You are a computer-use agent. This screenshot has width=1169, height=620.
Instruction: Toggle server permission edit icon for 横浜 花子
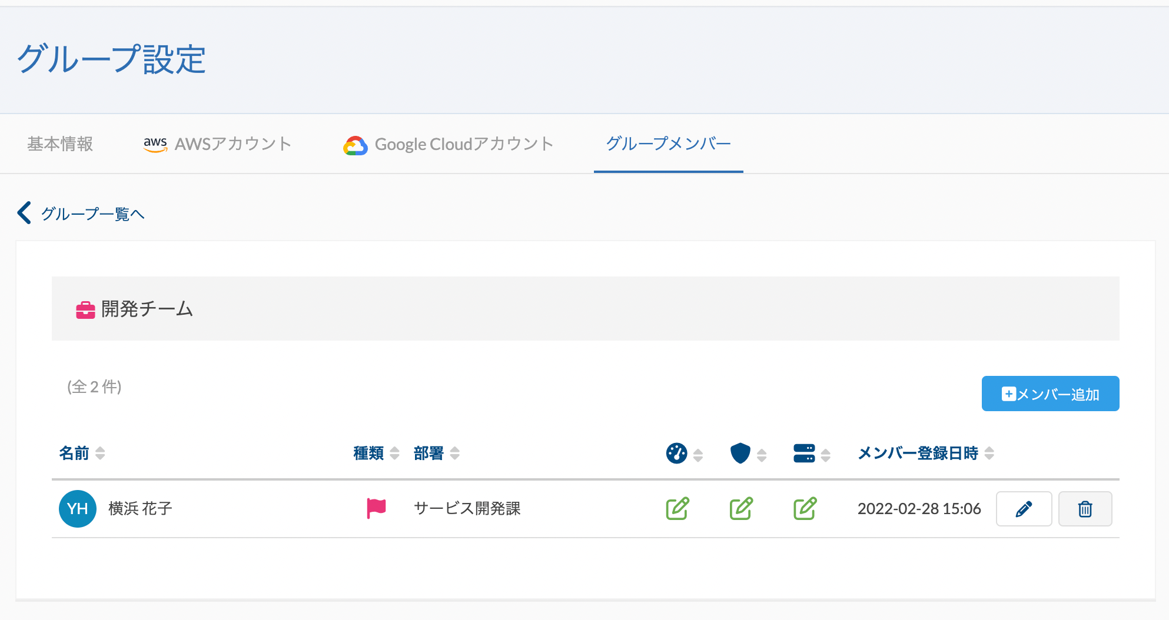click(805, 509)
